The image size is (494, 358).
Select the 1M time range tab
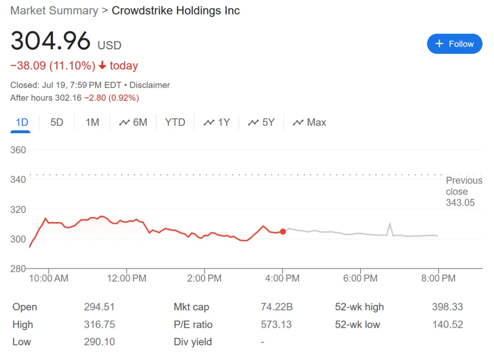92,122
